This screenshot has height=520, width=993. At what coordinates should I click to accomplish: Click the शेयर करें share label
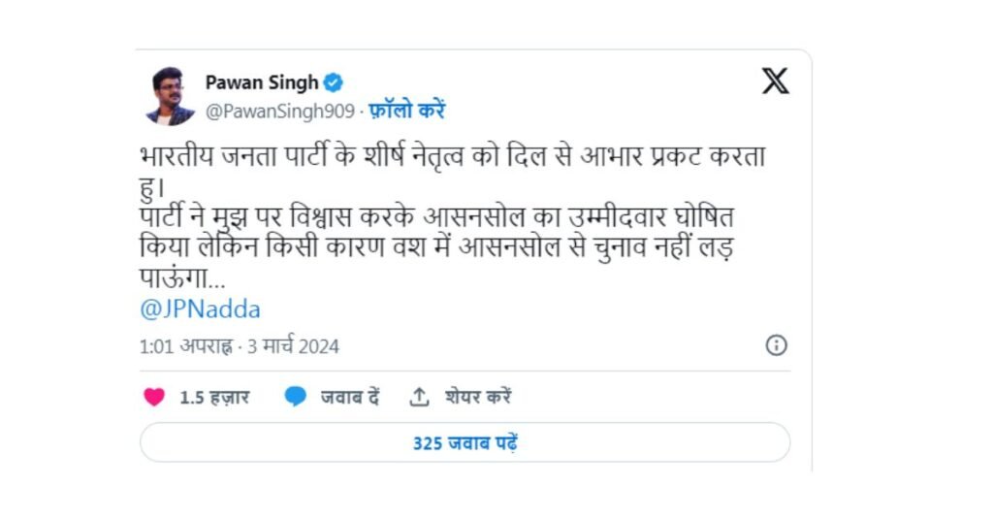point(478,397)
